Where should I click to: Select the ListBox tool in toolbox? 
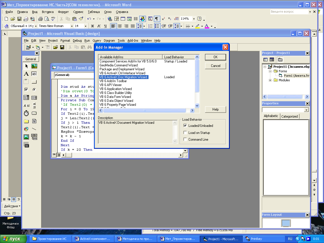click(x=34, y=98)
